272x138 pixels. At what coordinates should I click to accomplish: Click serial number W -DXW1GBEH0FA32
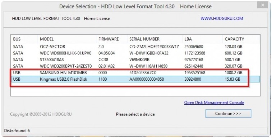149,53
